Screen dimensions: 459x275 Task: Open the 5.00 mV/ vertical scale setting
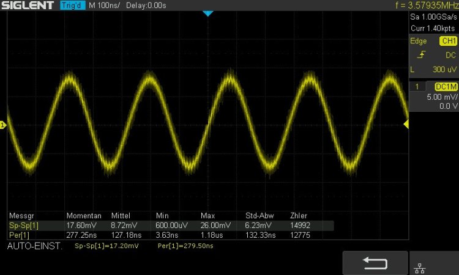442,97
